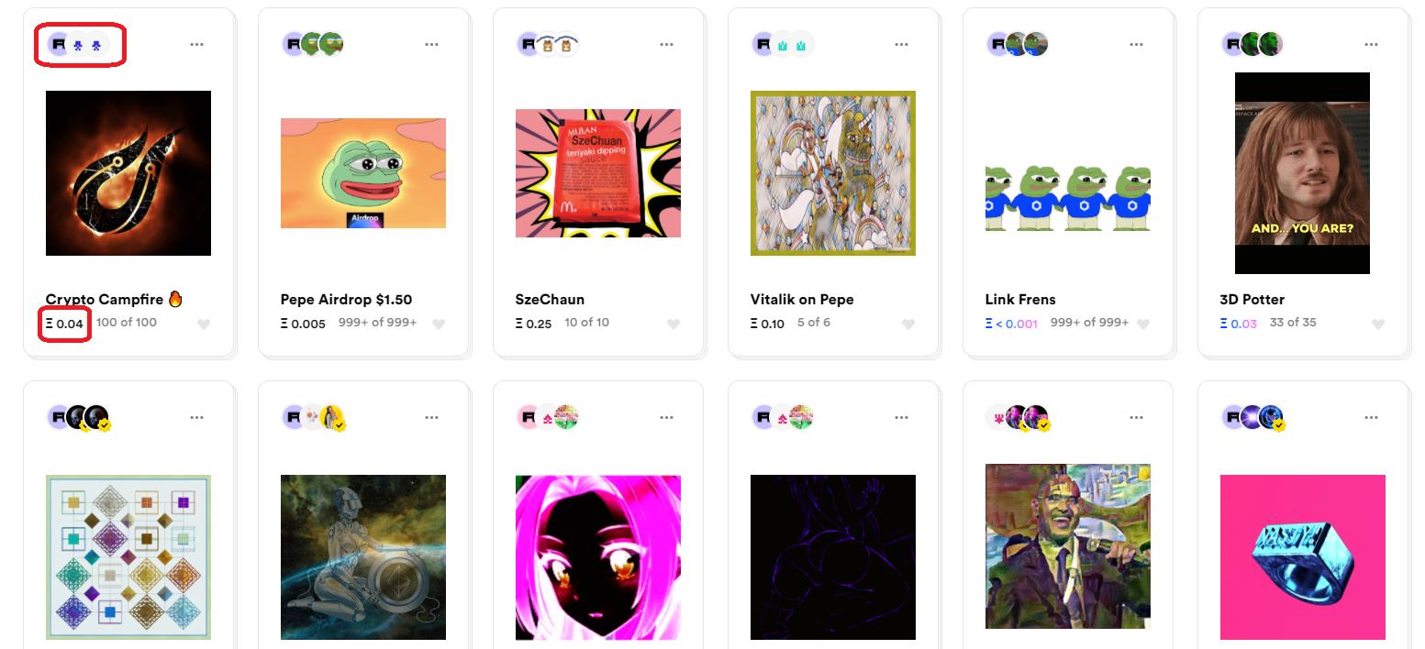Click the avatar icons on the Vitalik on Pepe card
Viewport: 1425px width, 649px height.
tap(783, 44)
